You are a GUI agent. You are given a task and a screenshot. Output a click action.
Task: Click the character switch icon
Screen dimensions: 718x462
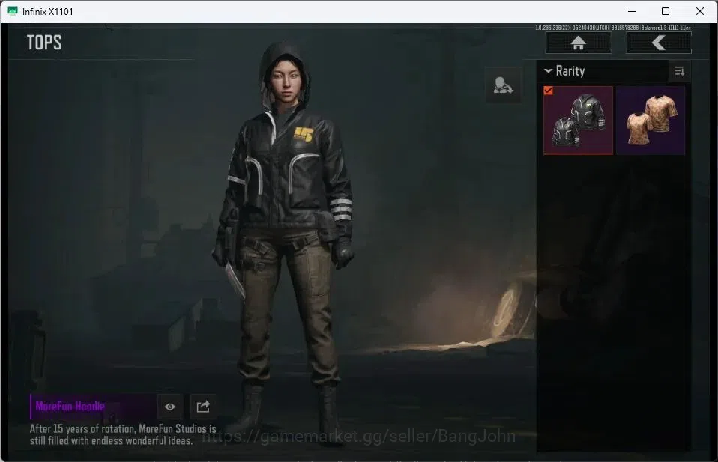pos(503,85)
